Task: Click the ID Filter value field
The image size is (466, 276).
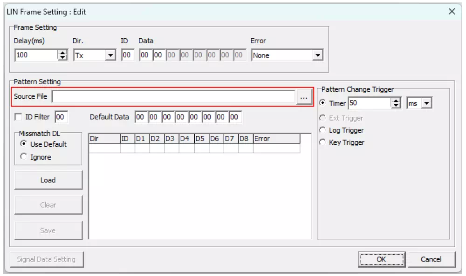Action: click(x=61, y=117)
